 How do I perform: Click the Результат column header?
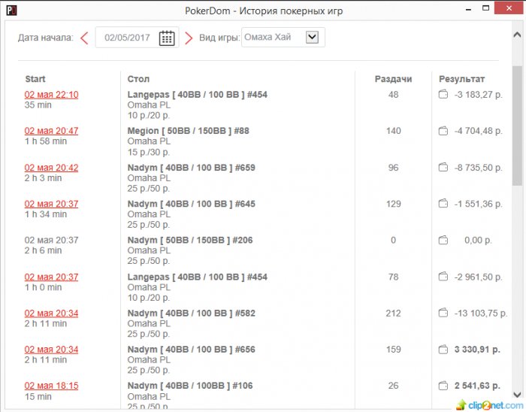tap(461, 79)
